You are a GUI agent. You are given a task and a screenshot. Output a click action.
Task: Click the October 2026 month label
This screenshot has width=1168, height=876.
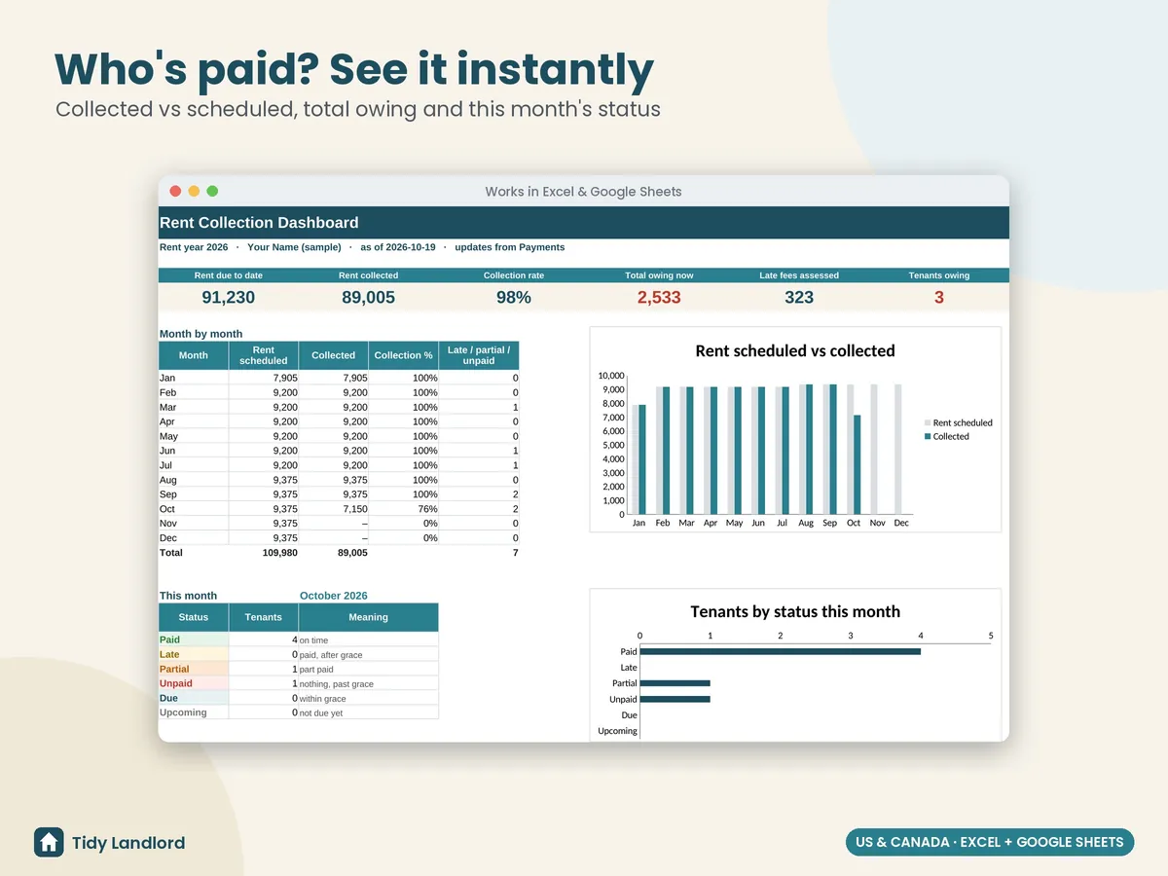tap(334, 596)
